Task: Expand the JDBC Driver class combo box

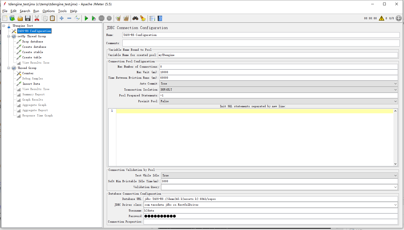Action: point(395,205)
